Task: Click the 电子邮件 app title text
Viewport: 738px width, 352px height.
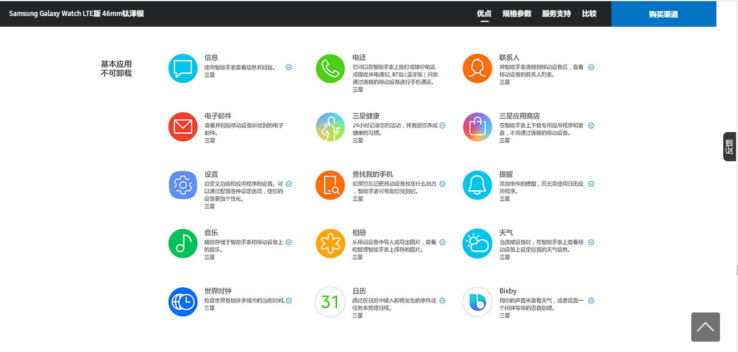Action: 218,116
